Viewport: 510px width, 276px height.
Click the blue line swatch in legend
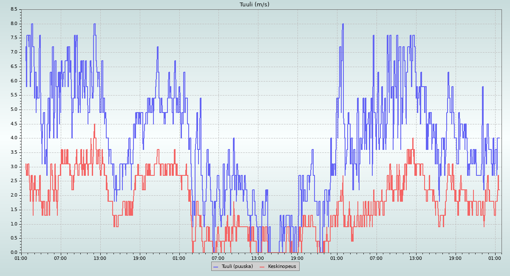pyautogui.click(x=216, y=266)
